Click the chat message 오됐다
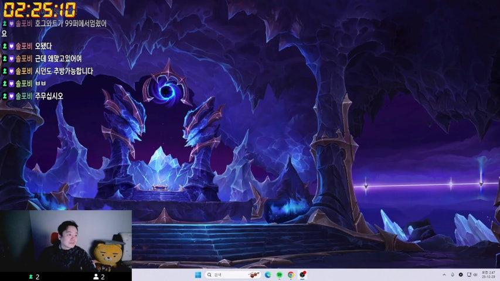 43,46
